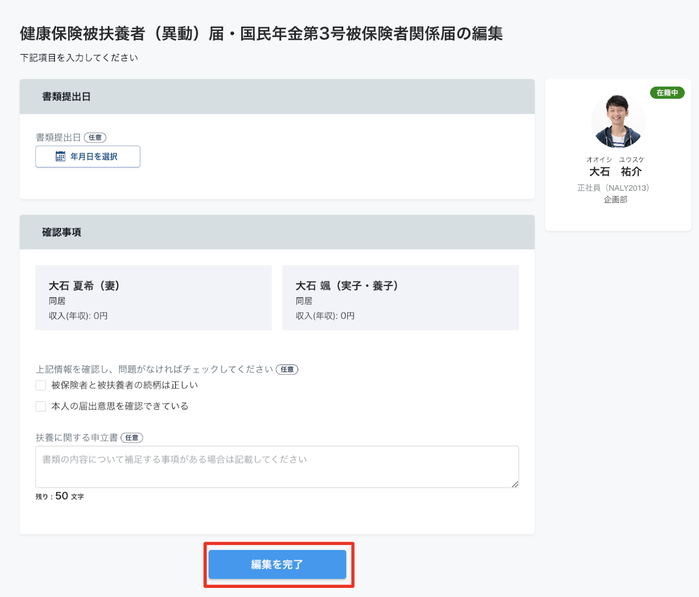This screenshot has width=699, height=597.
Task: Click the calendar icon in date button
Action: pyautogui.click(x=60, y=157)
